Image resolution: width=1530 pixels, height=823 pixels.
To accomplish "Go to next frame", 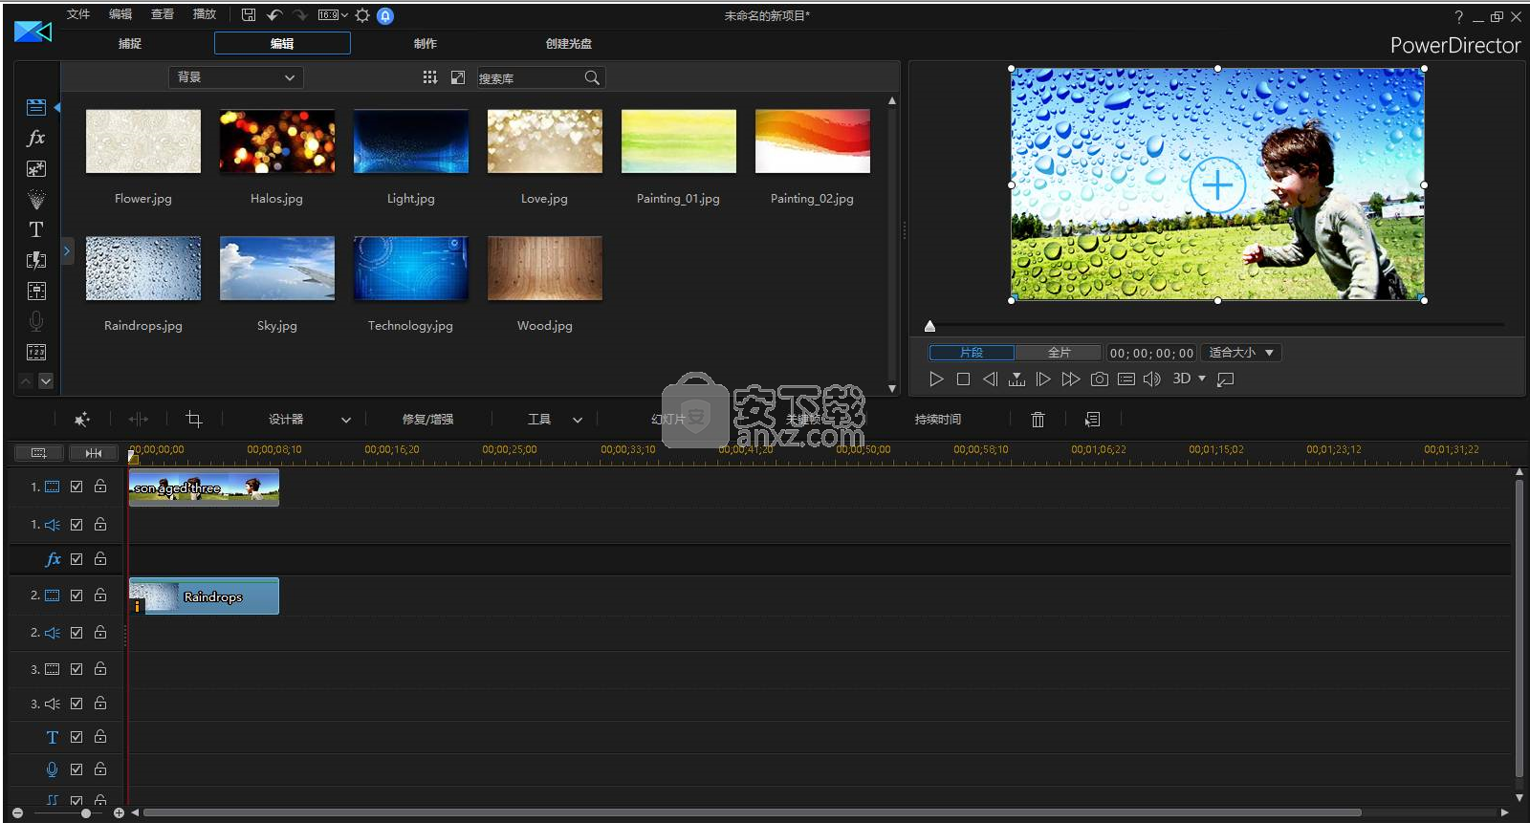I will 1043,379.
